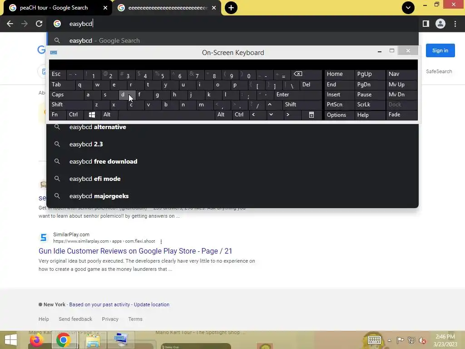Click the muted volume tray icon
This screenshot has width=465, height=349.
pos(422,340)
